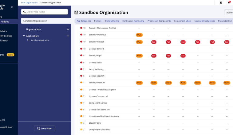Open the notifications bell icon
Viewport: 233px width, 135px height.
tap(229, 2)
